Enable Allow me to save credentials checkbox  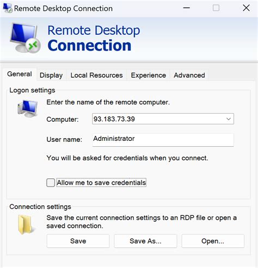click(51, 183)
